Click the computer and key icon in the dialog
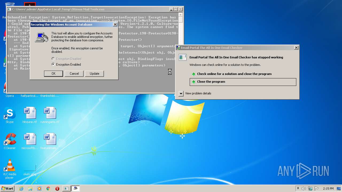 (x=41, y=37)
